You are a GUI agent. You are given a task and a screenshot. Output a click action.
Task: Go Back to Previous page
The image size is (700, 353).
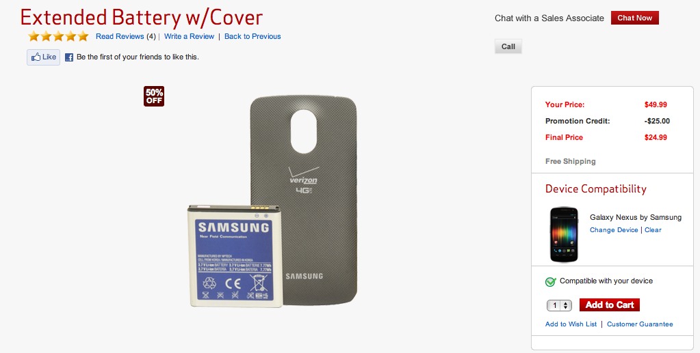252,37
